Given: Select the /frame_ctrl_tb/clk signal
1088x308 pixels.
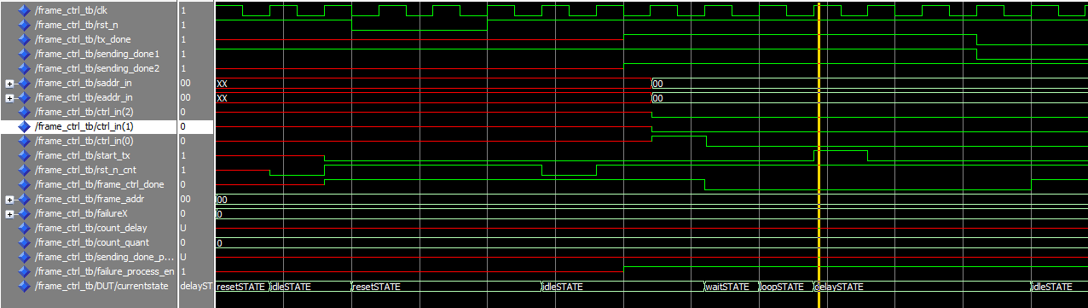Looking at the screenshot, I should click(71, 10).
